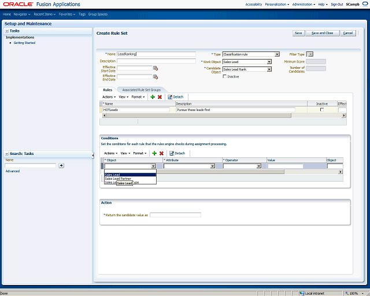370x296 pixels.
Task: Open the Rules Format menu
Action: click(138, 97)
